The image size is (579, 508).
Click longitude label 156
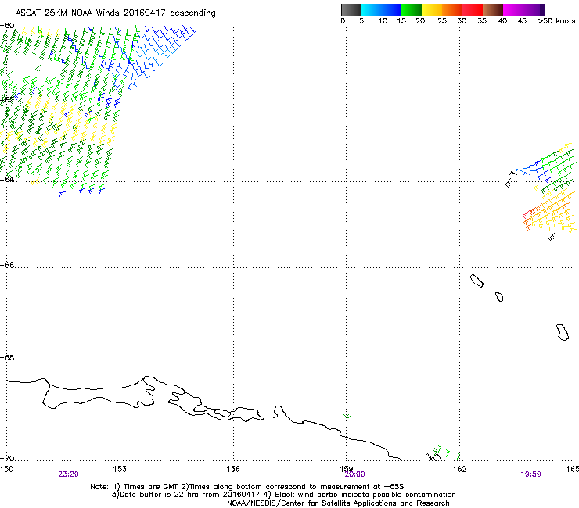233,469
